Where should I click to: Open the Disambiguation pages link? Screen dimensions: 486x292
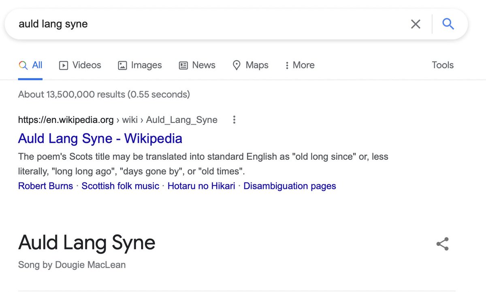290,186
